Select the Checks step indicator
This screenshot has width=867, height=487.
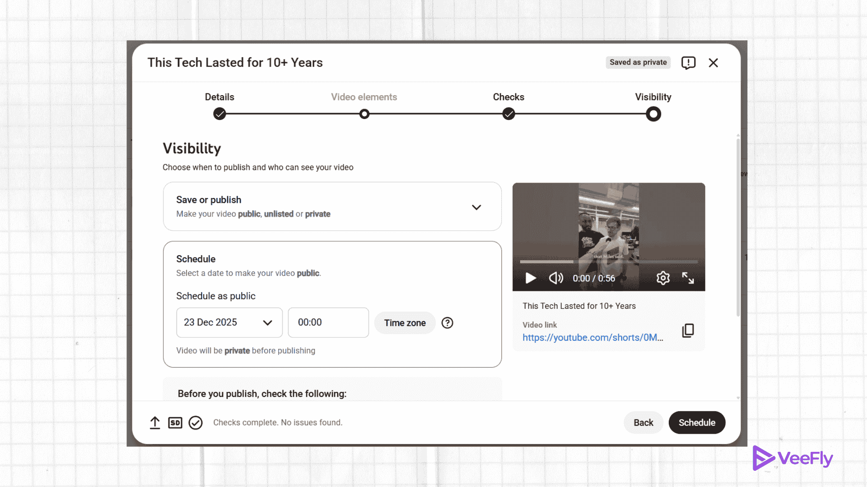click(x=508, y=114)
